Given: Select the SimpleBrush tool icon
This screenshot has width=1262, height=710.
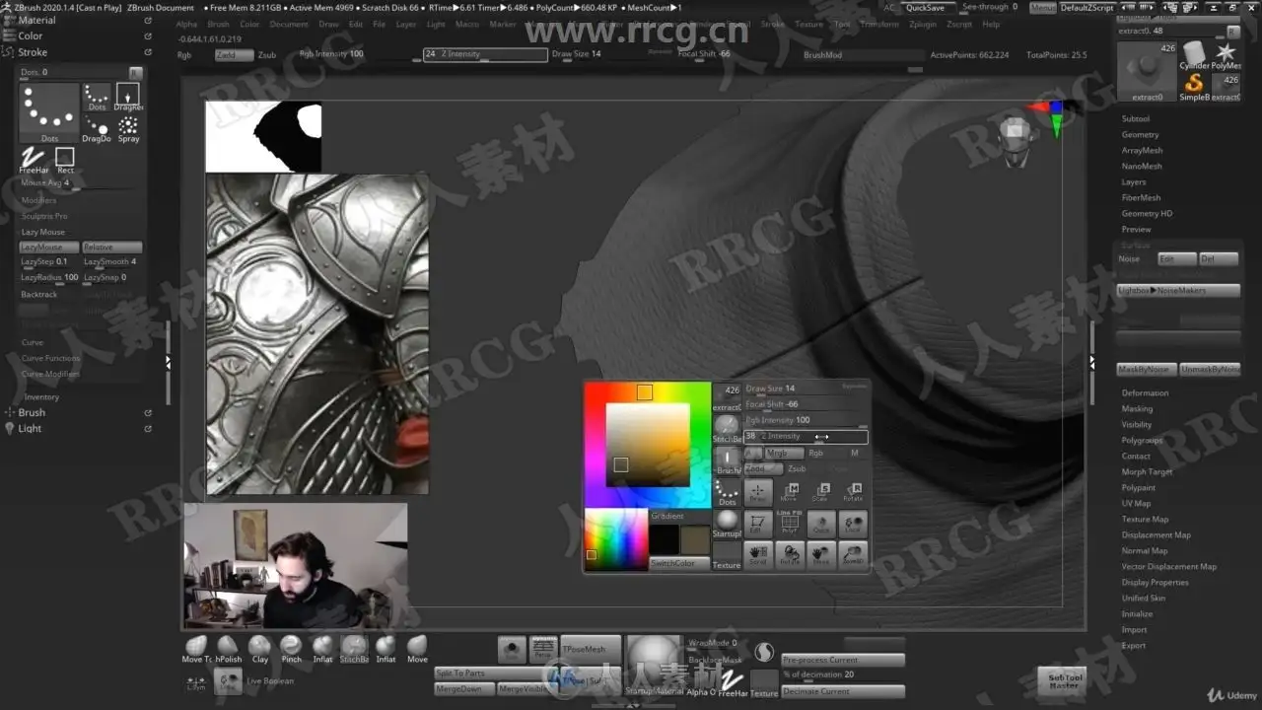Looking at the screenshot, I should point(1194,87).
